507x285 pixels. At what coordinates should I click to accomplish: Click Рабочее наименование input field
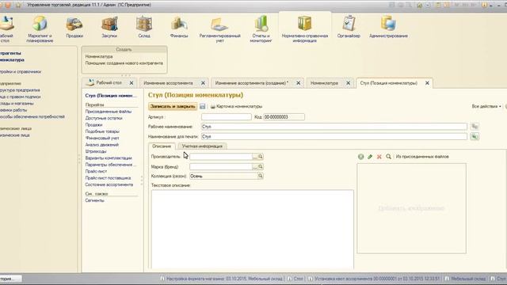point(334,127)
